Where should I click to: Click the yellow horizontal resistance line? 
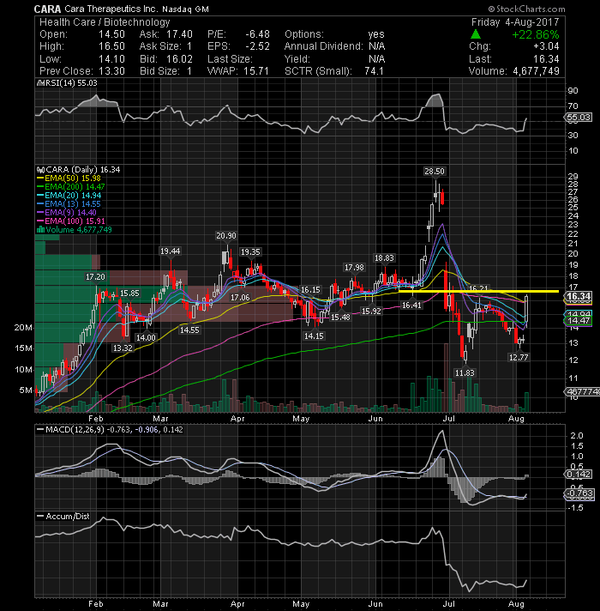click(478, 291)
